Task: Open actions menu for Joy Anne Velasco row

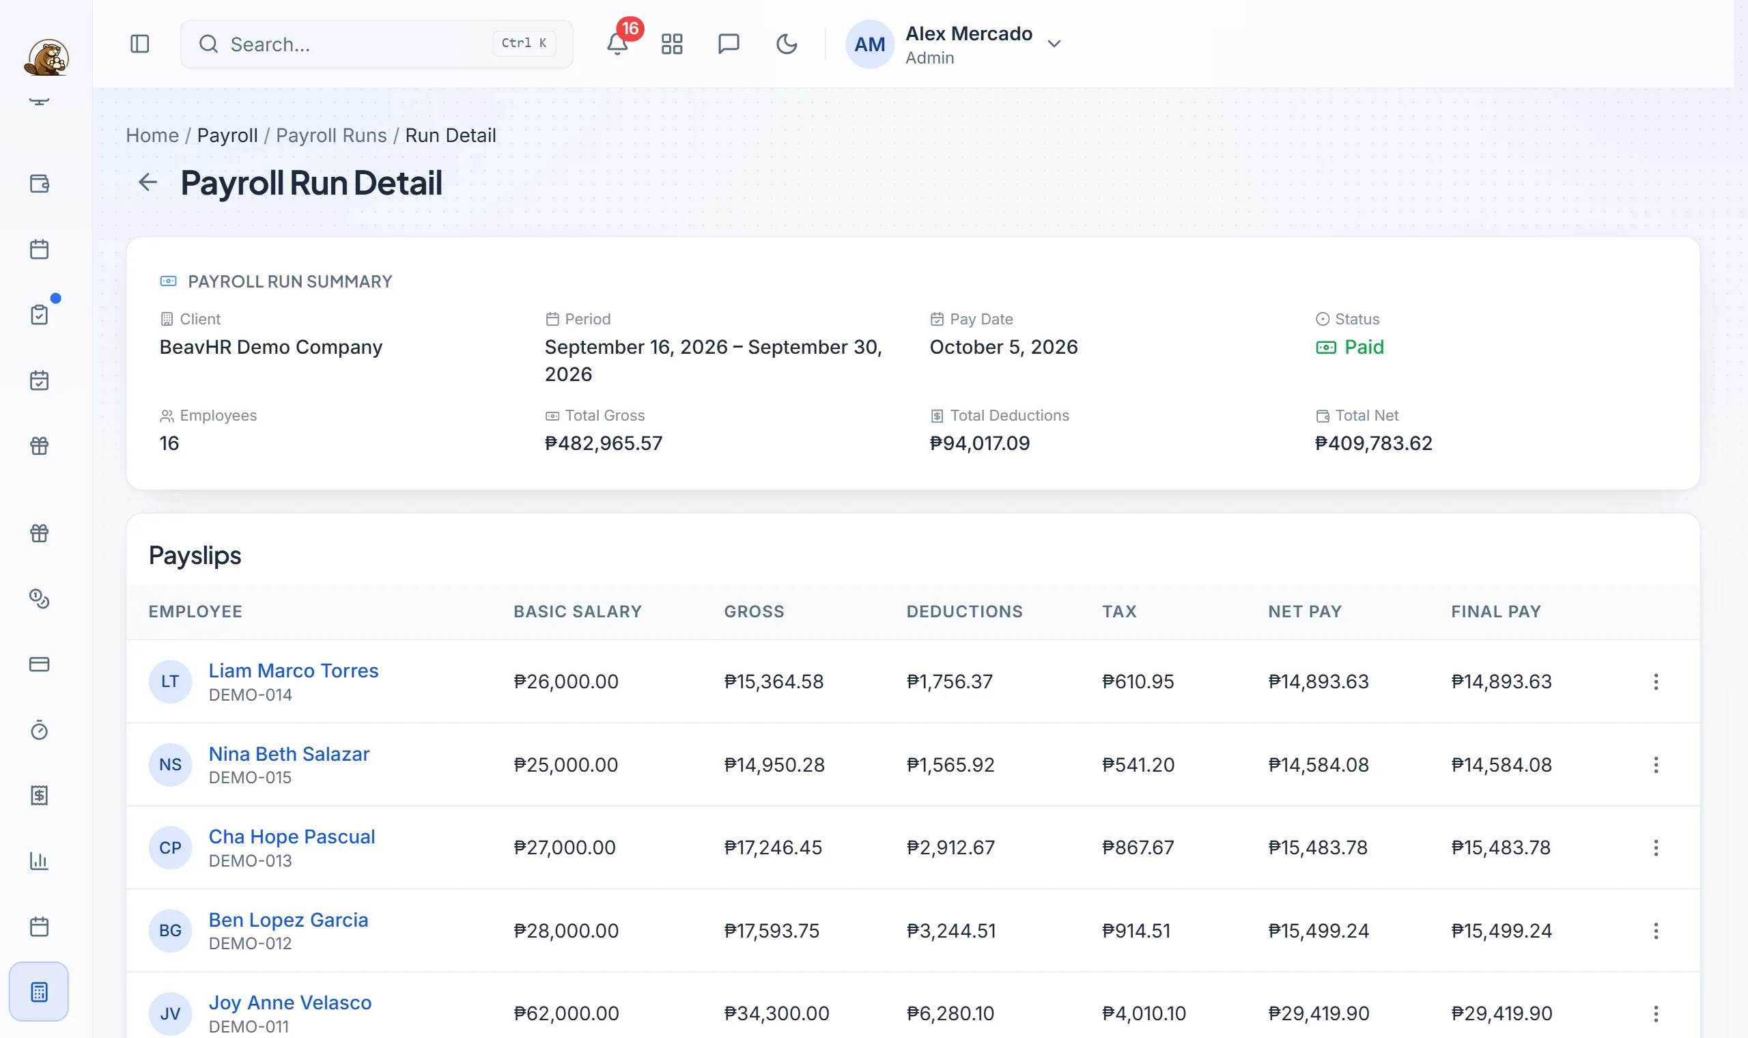Action: (x=1656, y=1013)
